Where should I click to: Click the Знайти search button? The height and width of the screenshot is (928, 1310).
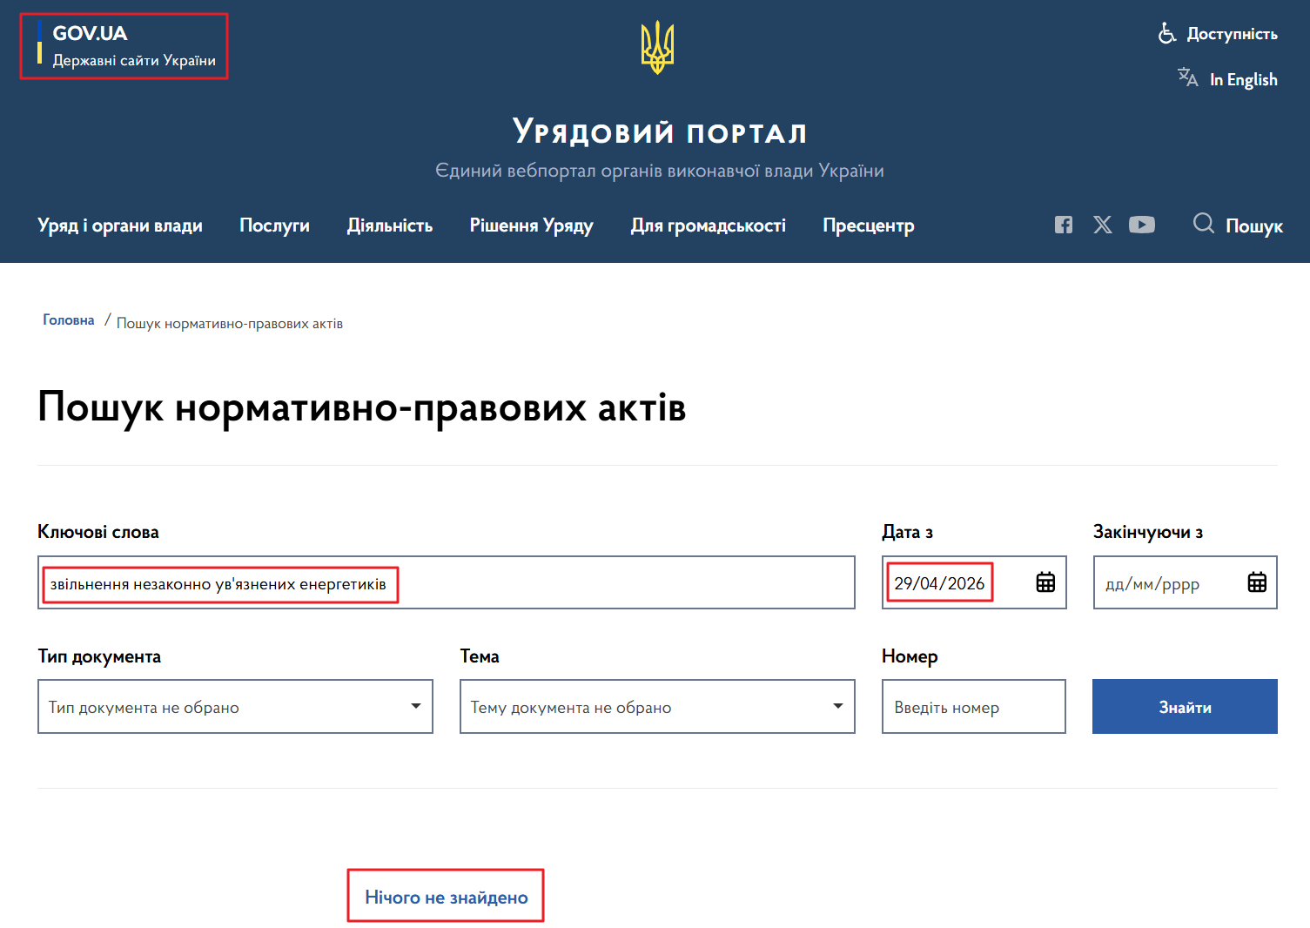point(1185,707)
